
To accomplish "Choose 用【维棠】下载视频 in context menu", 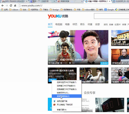I will tap(67, 105).
